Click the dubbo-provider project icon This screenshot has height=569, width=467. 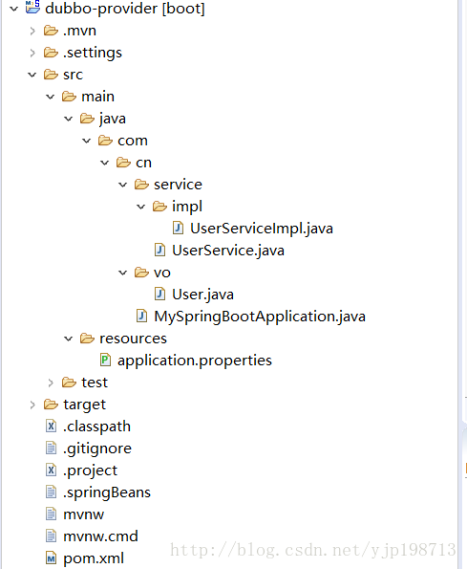32,8
